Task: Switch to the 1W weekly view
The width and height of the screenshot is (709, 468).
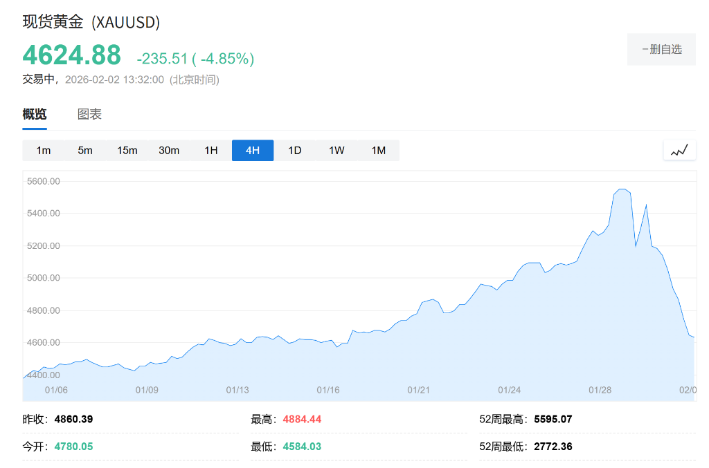Action: tap(336, 149)
